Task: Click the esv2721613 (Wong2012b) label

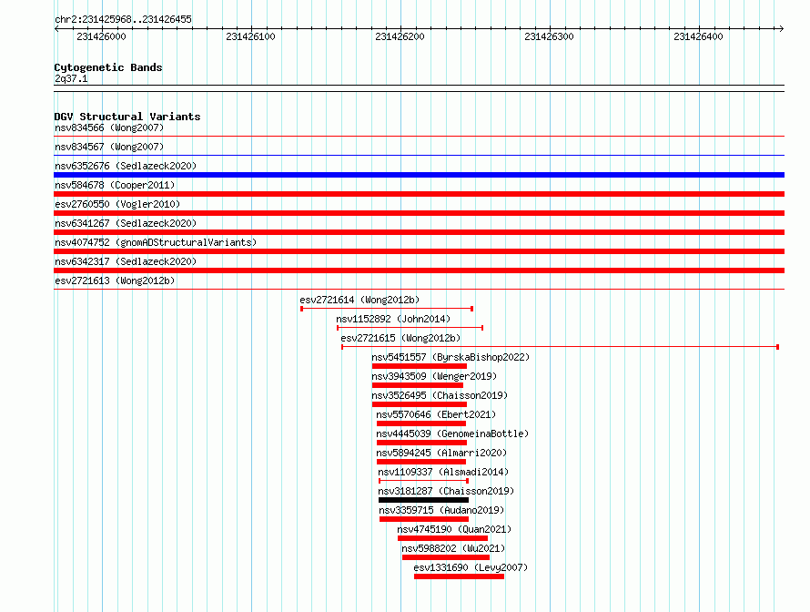Action: pos(115,280)
